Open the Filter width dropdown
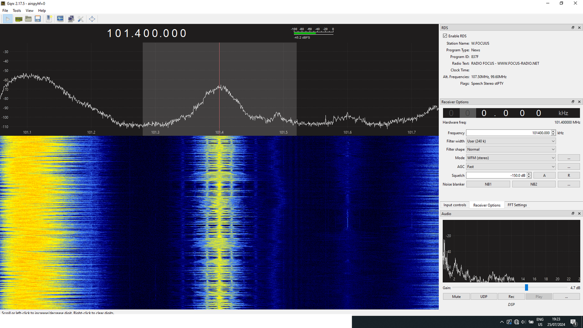This screenshot has height=328, width=583. point(511,141)
